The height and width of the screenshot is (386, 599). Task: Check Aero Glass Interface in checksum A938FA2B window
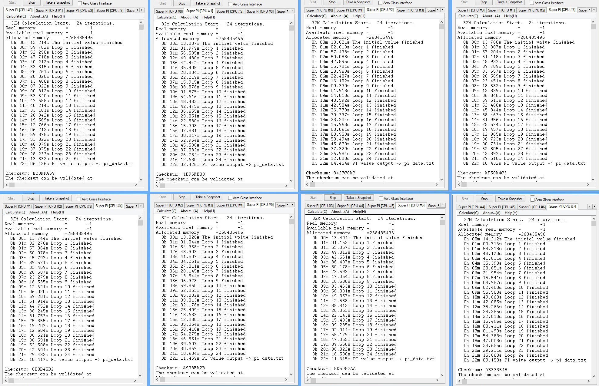230,198
